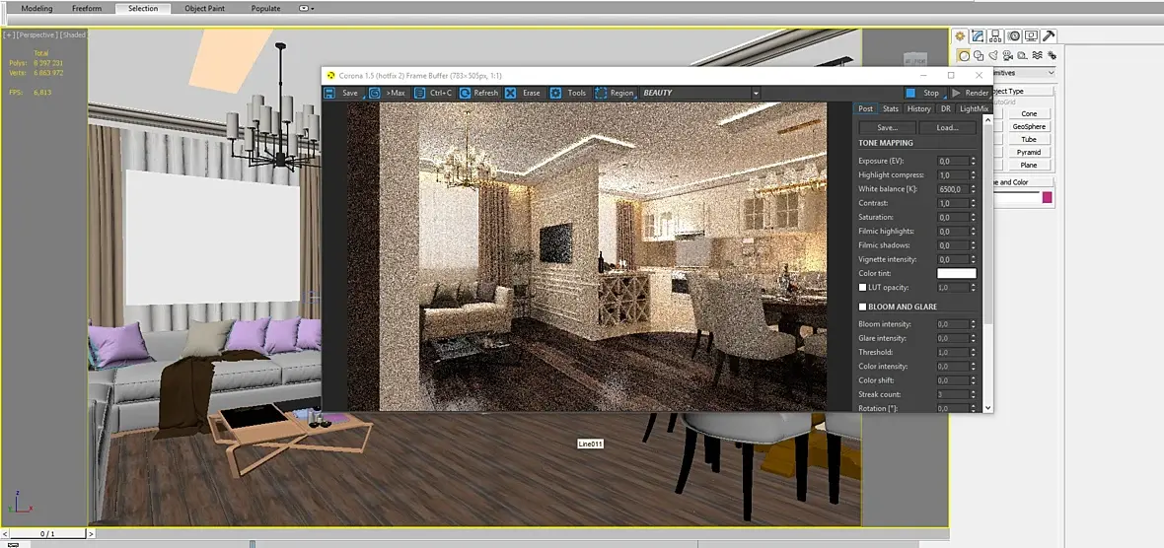Create a Pyramid primitive

tap(1029, 152)
